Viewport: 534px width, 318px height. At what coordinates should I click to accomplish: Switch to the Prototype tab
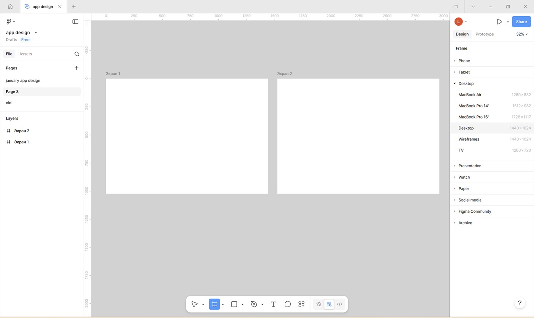[484, 34]
